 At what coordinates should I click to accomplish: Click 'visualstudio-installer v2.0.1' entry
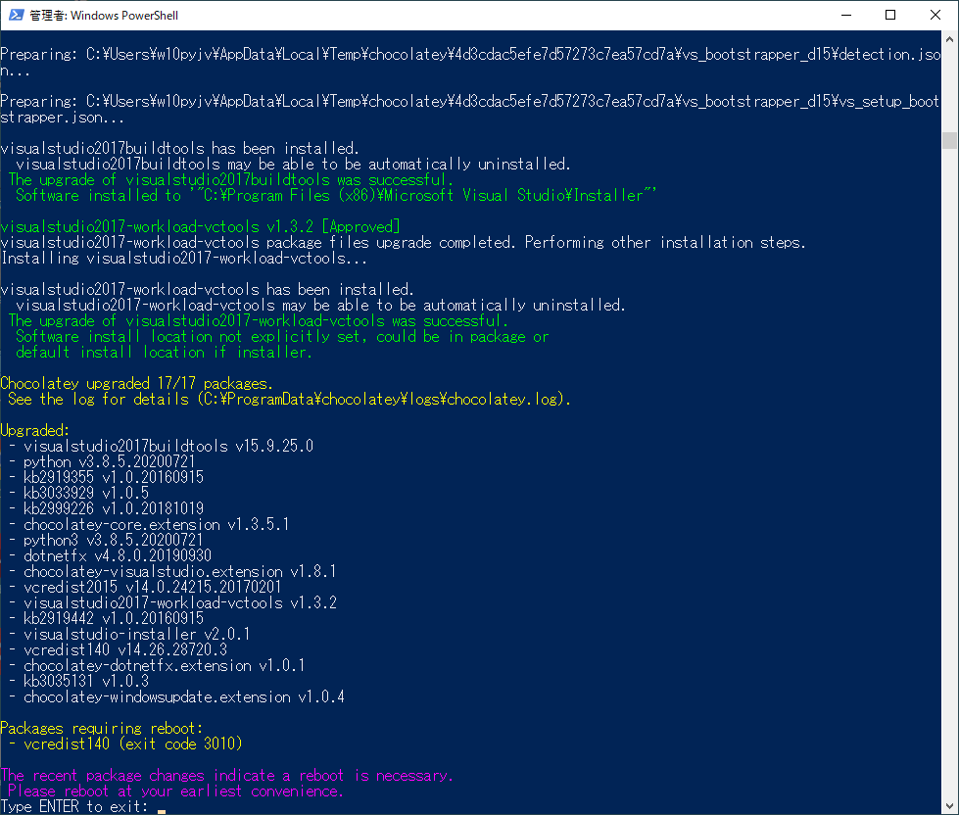[x=136, y=634]
